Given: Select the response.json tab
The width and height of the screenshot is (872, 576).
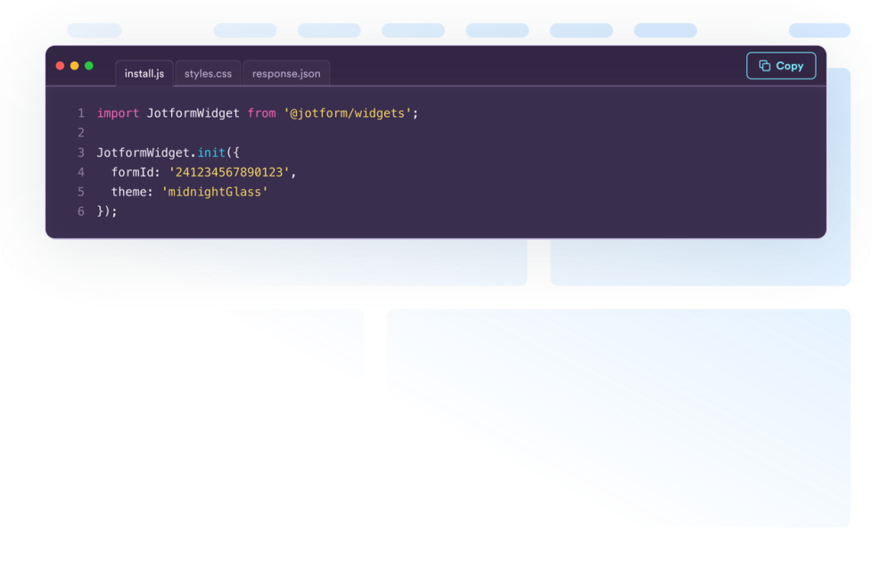Looking at the screenshot, I should 286,73.
